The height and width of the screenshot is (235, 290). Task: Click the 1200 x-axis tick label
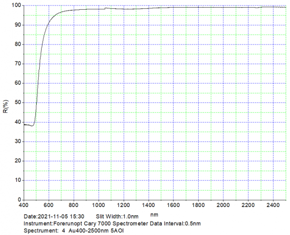[124, 206]
